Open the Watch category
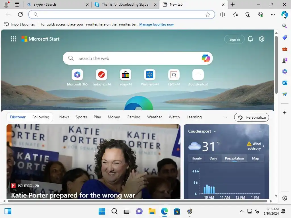This screenshot has height=218, width=291. [x=174, y=117]
